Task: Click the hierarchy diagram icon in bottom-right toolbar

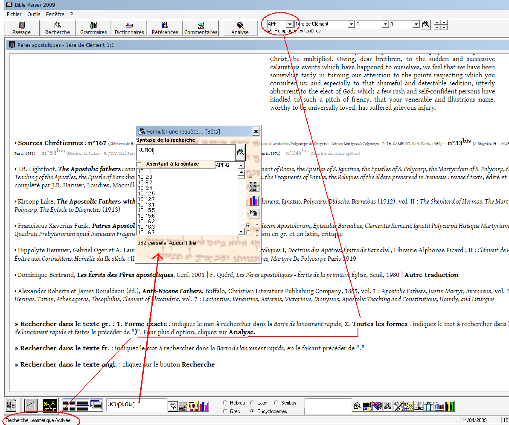Action: point(387,406)
